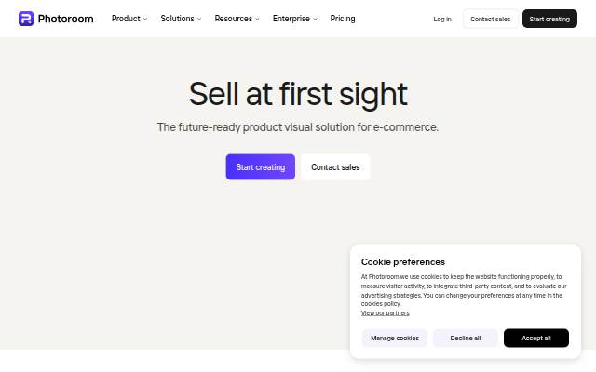Go to the Pricing page
596x372 pixels.
343,19
